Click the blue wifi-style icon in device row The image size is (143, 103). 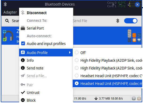(x=139, y=40)
